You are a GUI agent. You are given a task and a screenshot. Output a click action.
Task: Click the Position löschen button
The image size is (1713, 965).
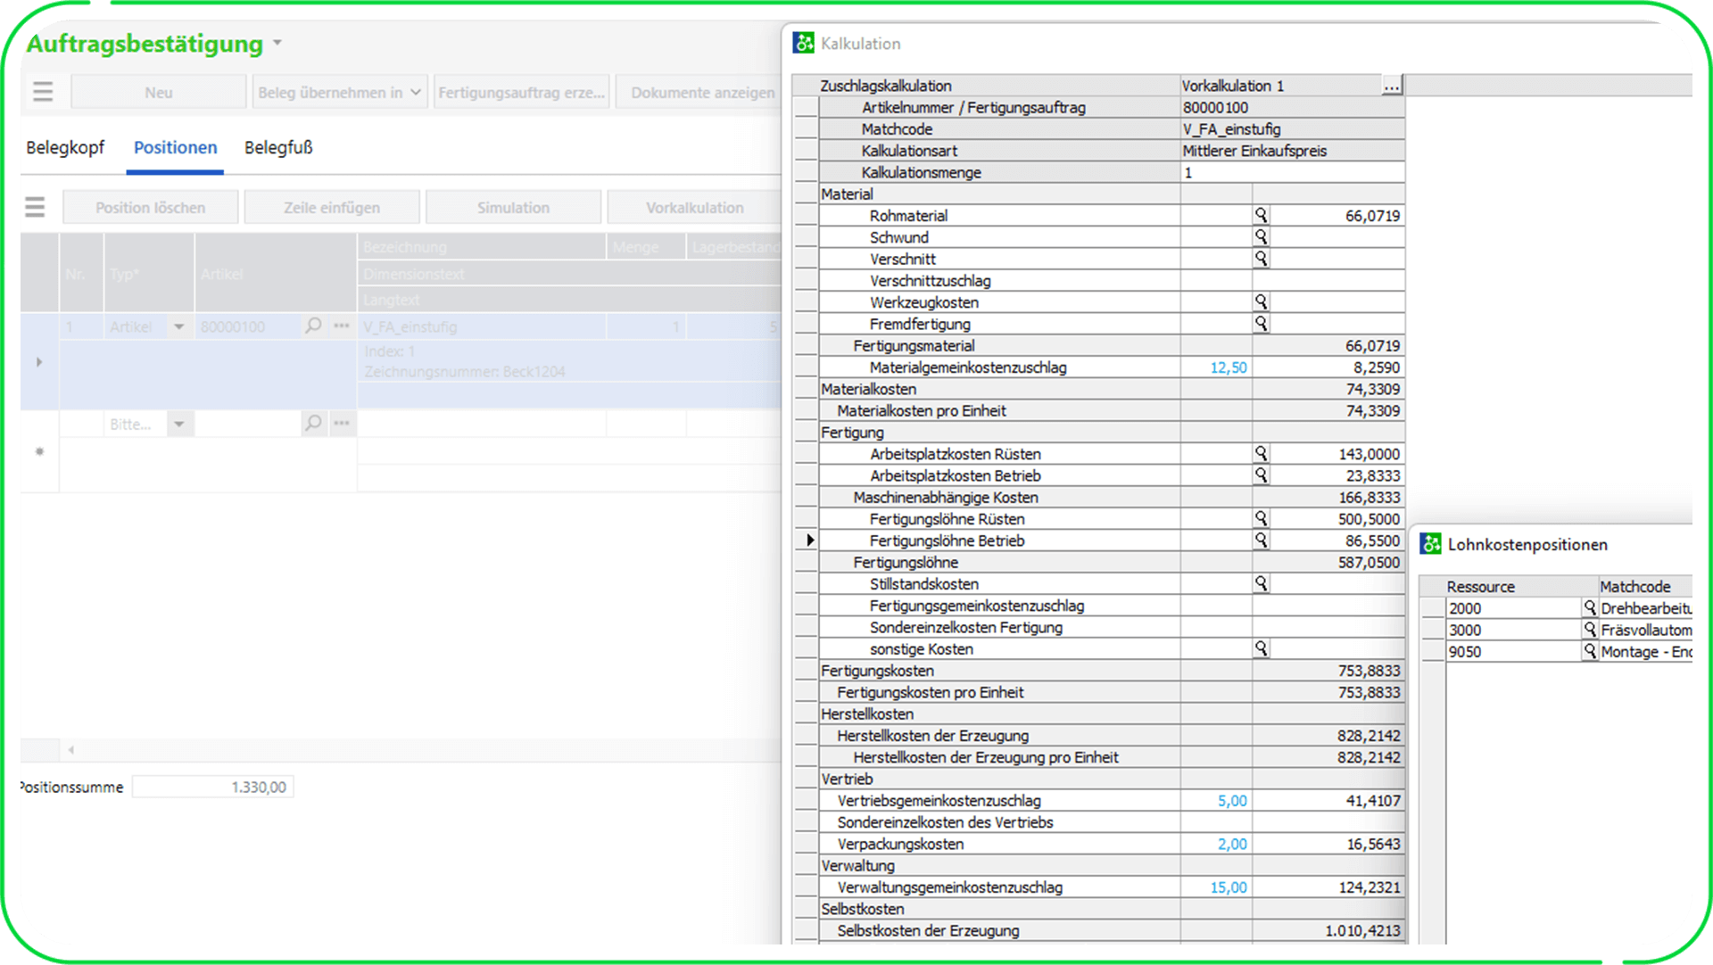150,207
